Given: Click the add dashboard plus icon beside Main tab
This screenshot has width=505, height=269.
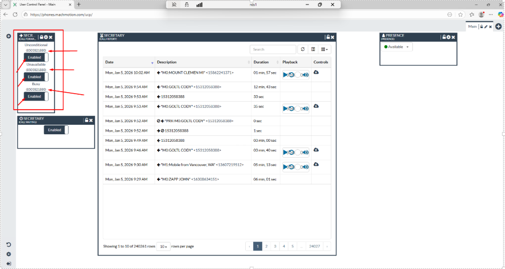Looking at the screenshot, I should point(498,27).
